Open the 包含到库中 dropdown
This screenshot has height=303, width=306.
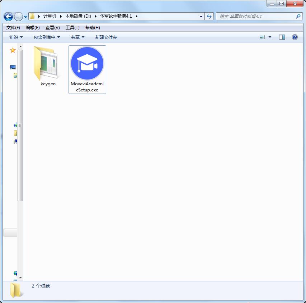point(47,37)
